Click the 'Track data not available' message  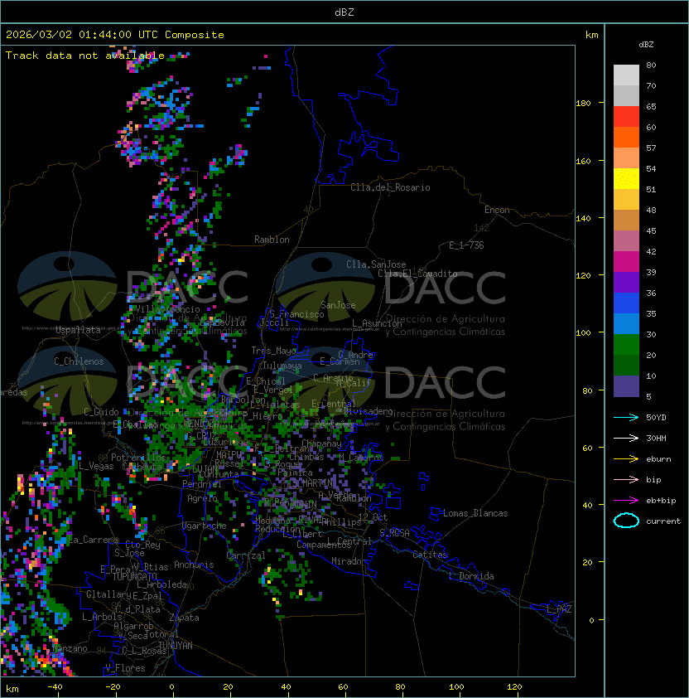(84, 56)
